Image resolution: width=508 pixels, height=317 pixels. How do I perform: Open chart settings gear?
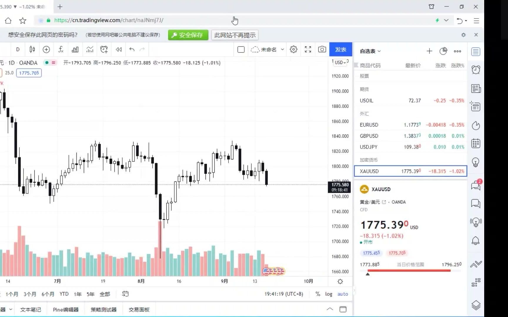click(x=293, y=49)
